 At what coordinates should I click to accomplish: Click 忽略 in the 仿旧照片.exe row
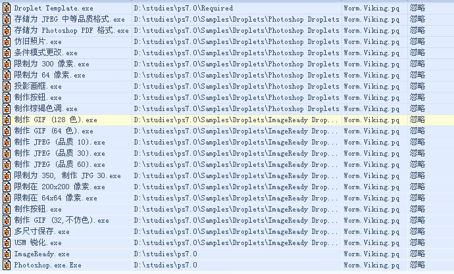417,41
